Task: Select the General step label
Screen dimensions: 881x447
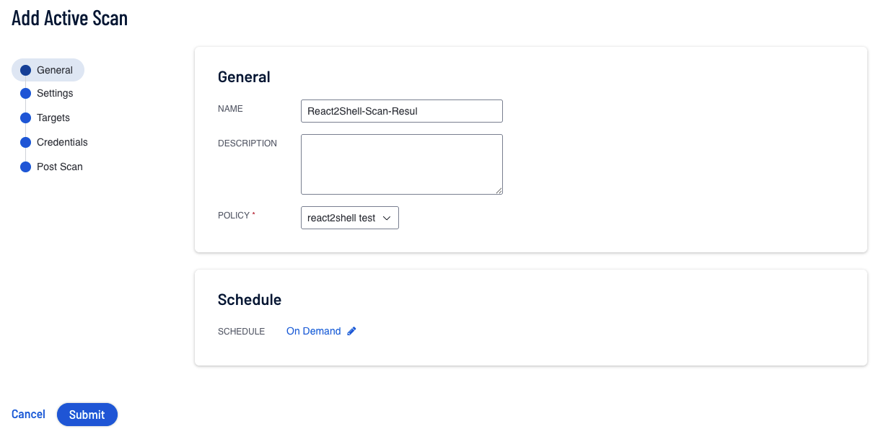Action: tap(55, 70)
